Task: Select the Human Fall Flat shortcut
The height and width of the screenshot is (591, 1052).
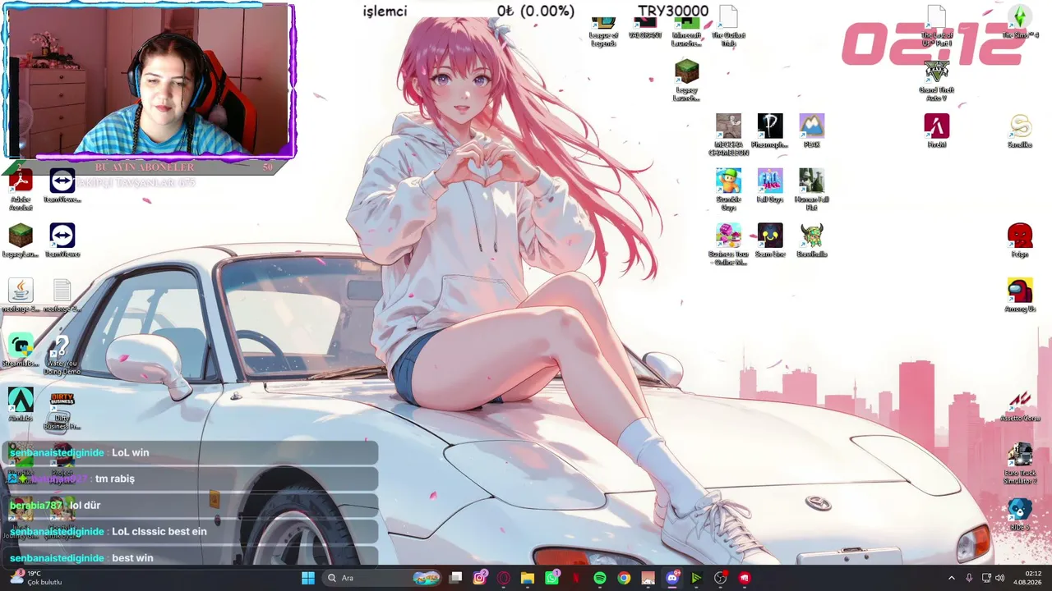Action: (811, 190)
